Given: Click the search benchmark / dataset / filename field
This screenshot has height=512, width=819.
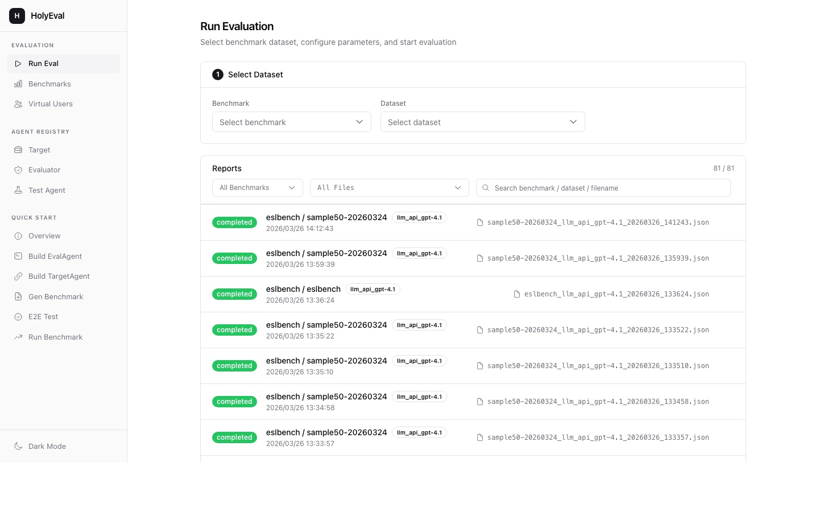Looking at the screenshot, I should pyautogui.click(x=603, y=188).
